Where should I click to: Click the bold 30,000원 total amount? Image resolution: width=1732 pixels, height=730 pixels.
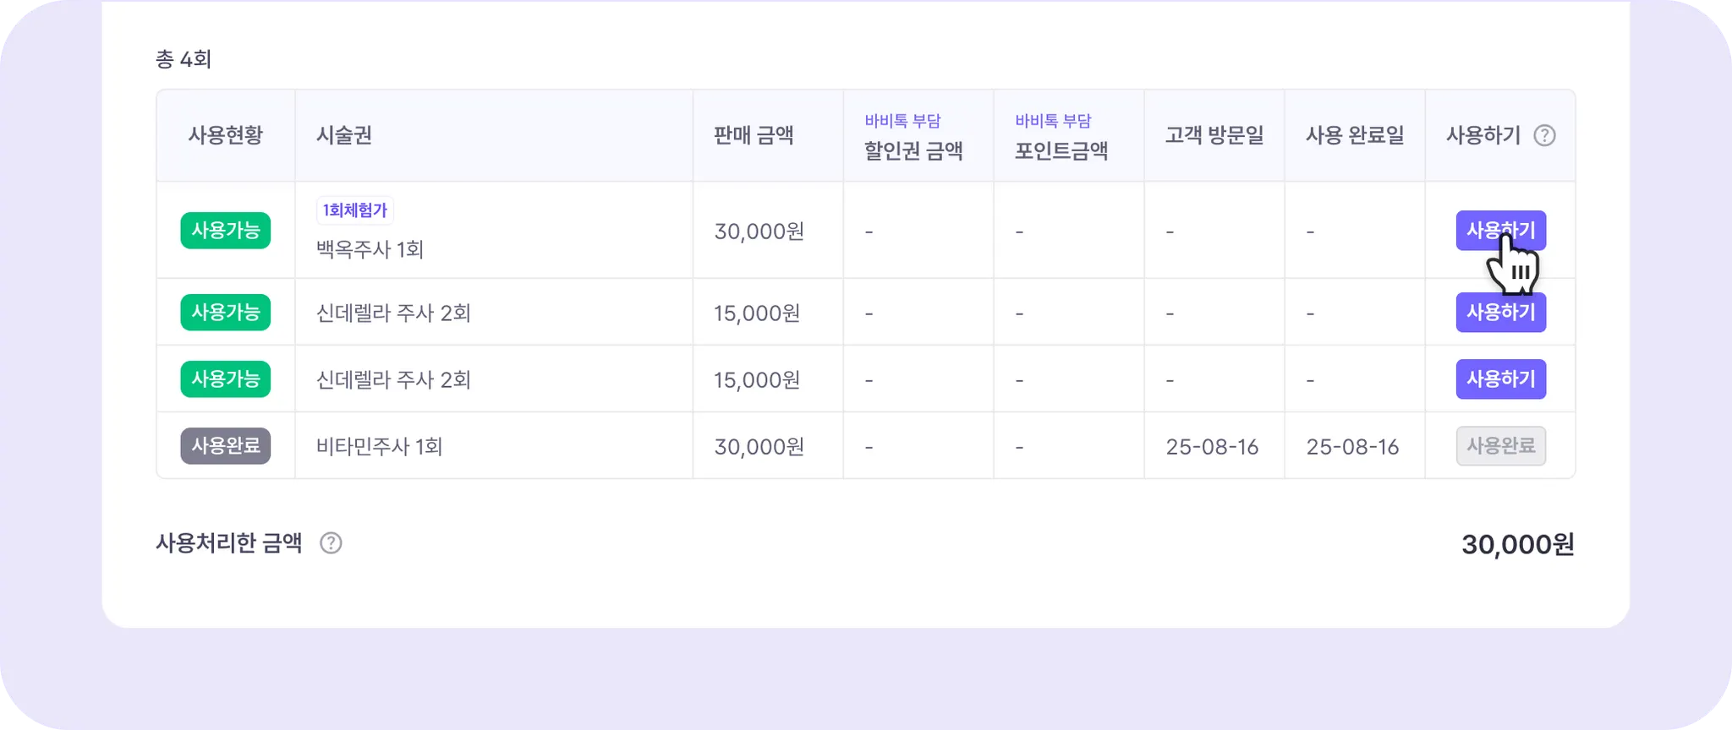point(1518,544)
